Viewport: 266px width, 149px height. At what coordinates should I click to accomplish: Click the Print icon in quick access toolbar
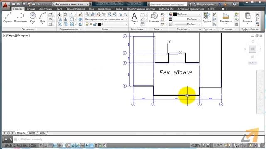(x=34, y=4)
